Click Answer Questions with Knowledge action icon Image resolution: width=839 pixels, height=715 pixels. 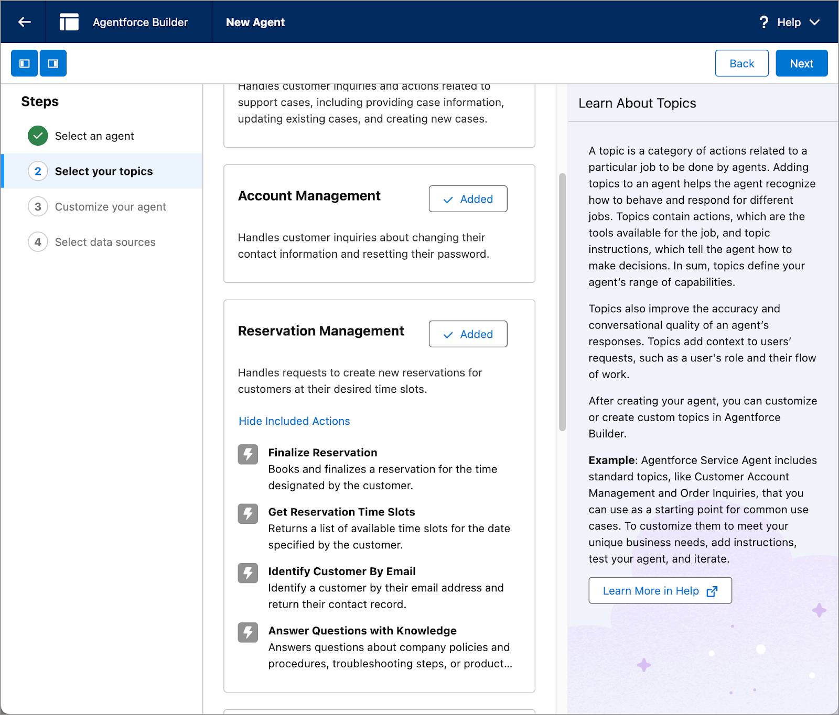coord(248,632)
